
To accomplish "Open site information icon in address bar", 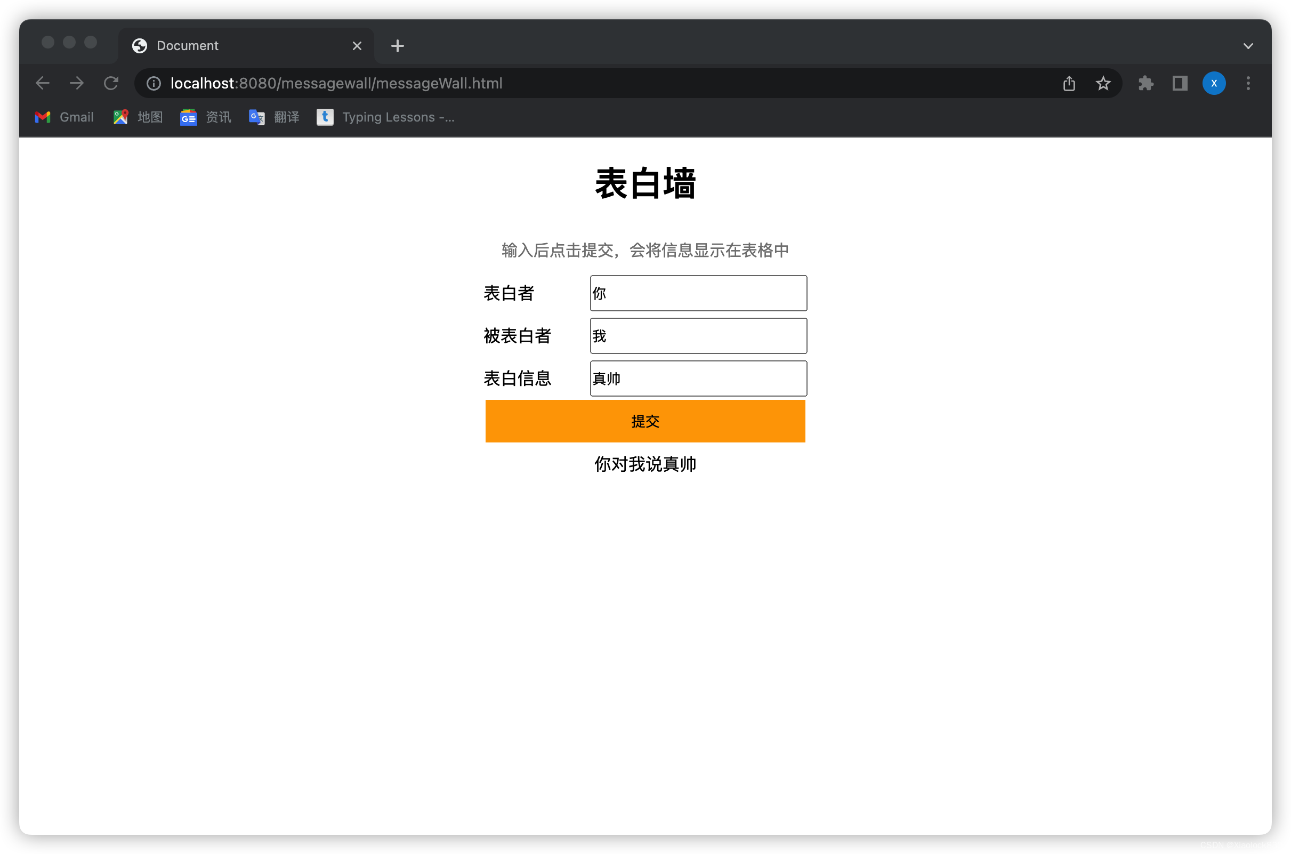I will click(x=154, y=83).
